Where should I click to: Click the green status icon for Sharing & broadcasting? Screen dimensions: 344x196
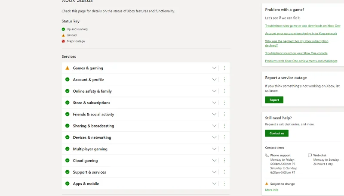[x=68, y=126]
